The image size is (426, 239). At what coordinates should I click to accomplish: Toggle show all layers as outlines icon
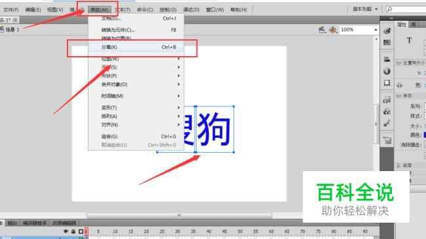click(x=81, y=231)
